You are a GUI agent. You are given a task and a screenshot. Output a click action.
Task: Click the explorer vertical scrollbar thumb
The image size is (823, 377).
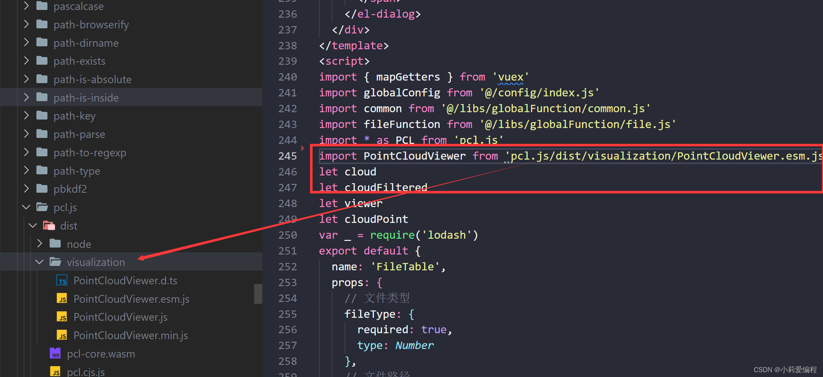click(x=258, y=294)
